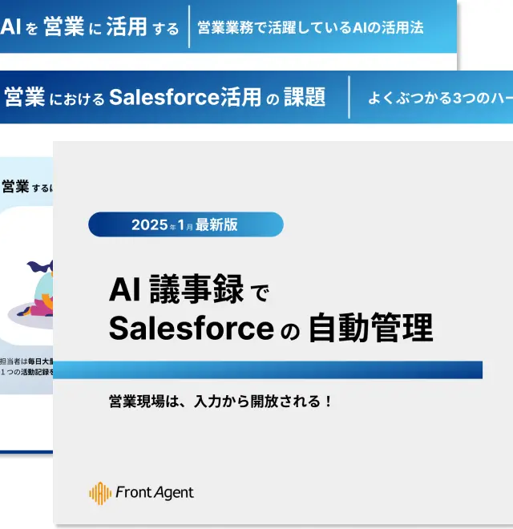This screenshot has height=529, width=513.
Task: Click the blue gradient bar under the title
Action: click(x=268, y=369)
